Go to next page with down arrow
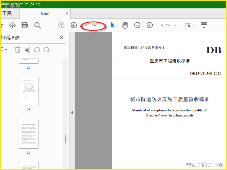Viewport: 227px width, 170px height. click(74, 25)
